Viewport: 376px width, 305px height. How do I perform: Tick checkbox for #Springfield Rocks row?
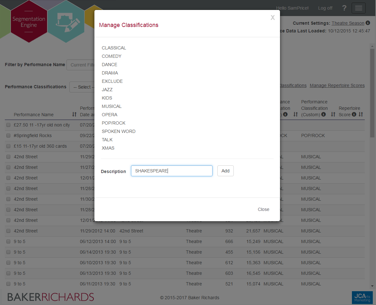pos(8,135)
